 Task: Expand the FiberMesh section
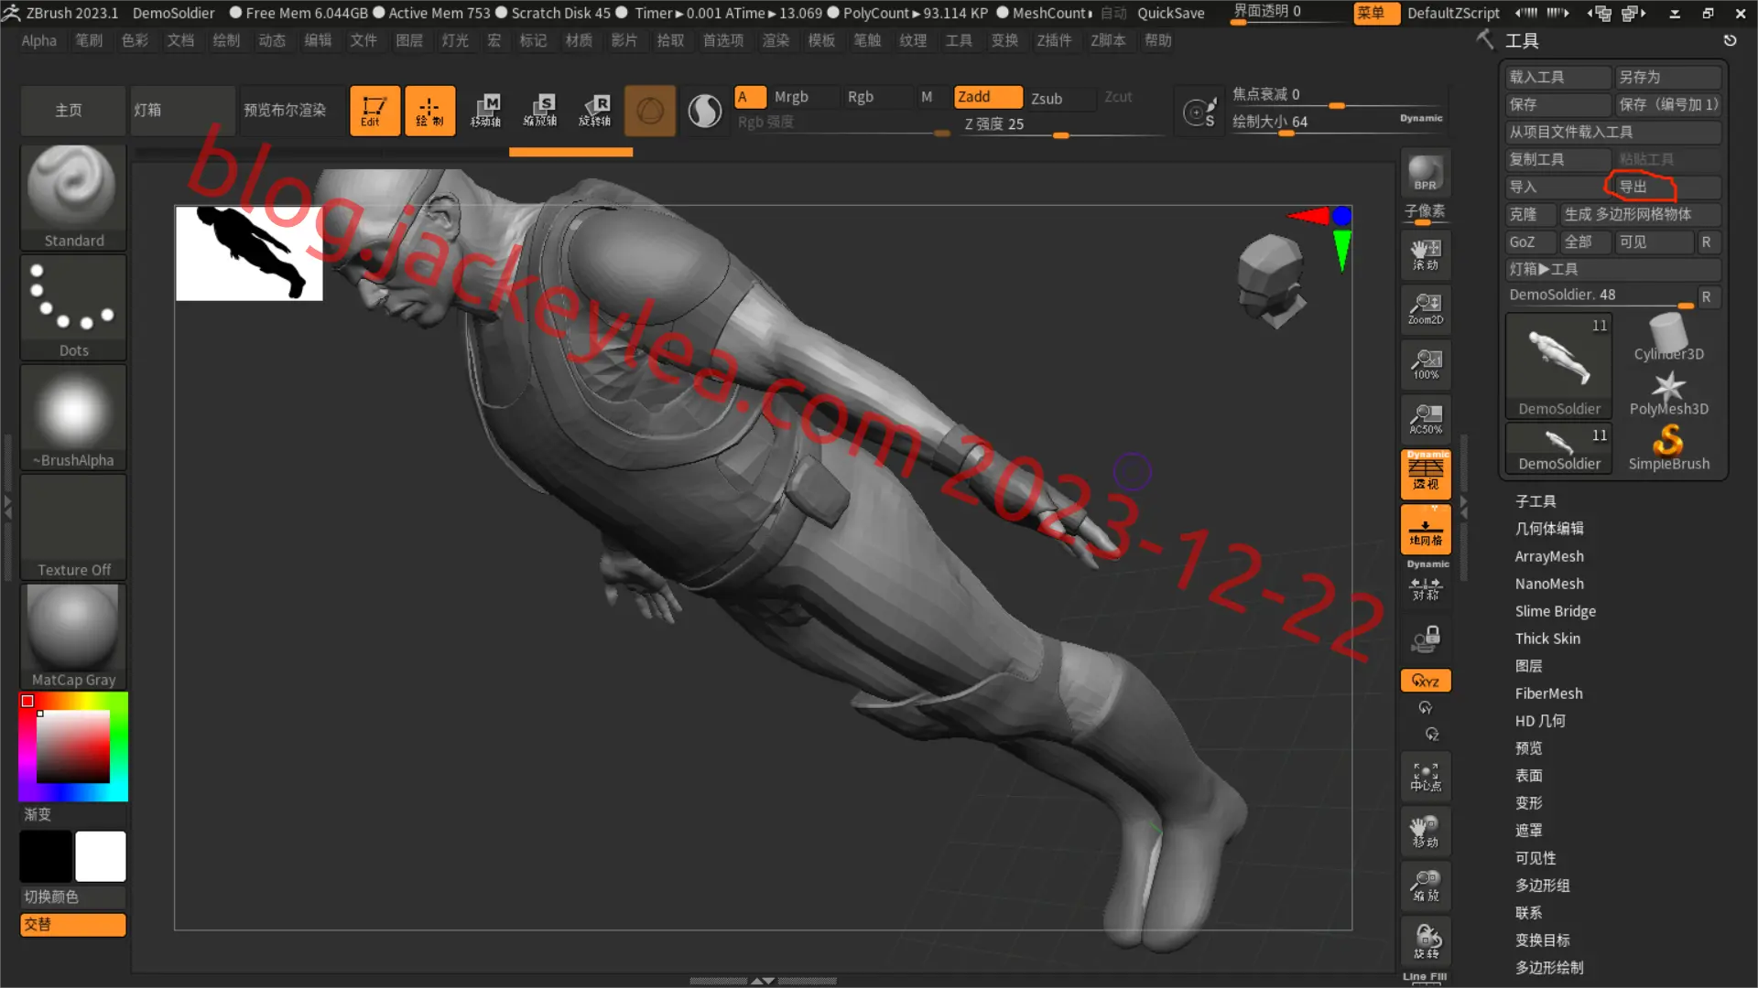[x=1548, y=693]
